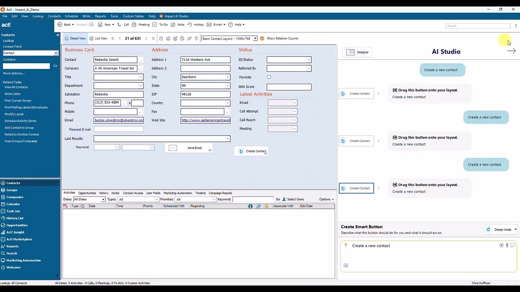This screenshot has height=292, width=520.
Task: Click the lightbulb icon in prompt box
Action: (346, 245)
